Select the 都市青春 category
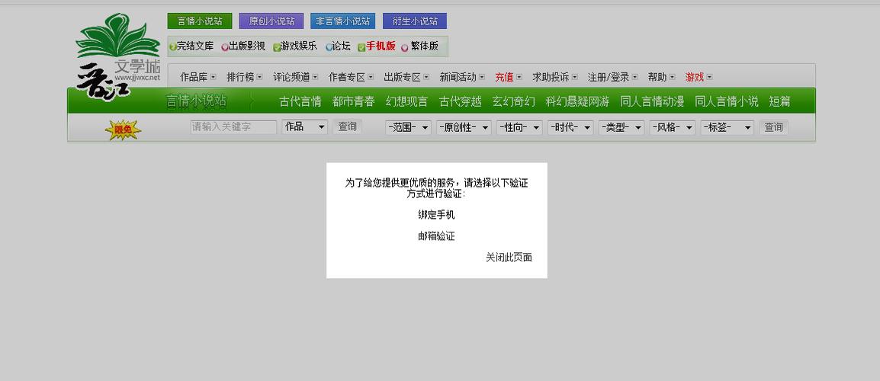The height and width of the screenshot is (381, 880). click(x=354, y=101)
